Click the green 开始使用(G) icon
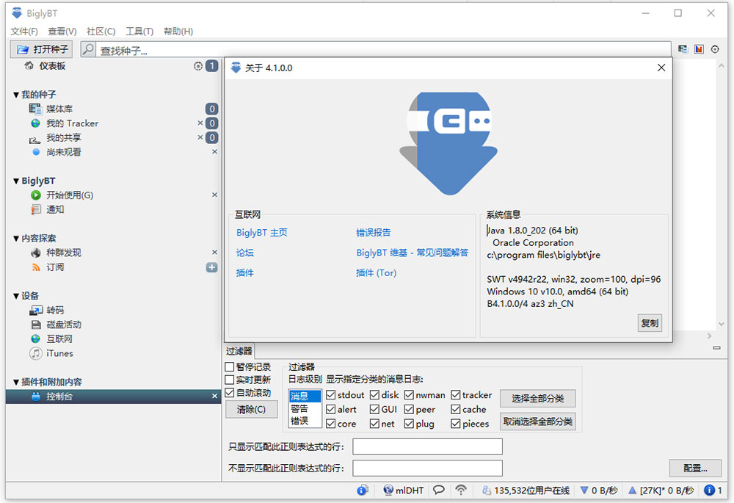734x503 pixels. 35,195
